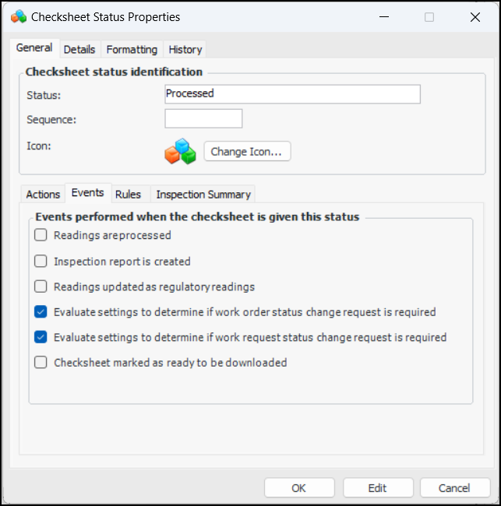Open the Rules sub-tab
Image resolution: width=501 pixels, height=506 pixels.
pos(128,195)
